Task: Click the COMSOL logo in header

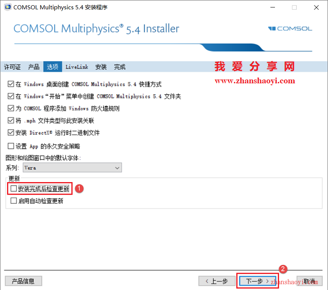Action: click(x=290, y=28)
